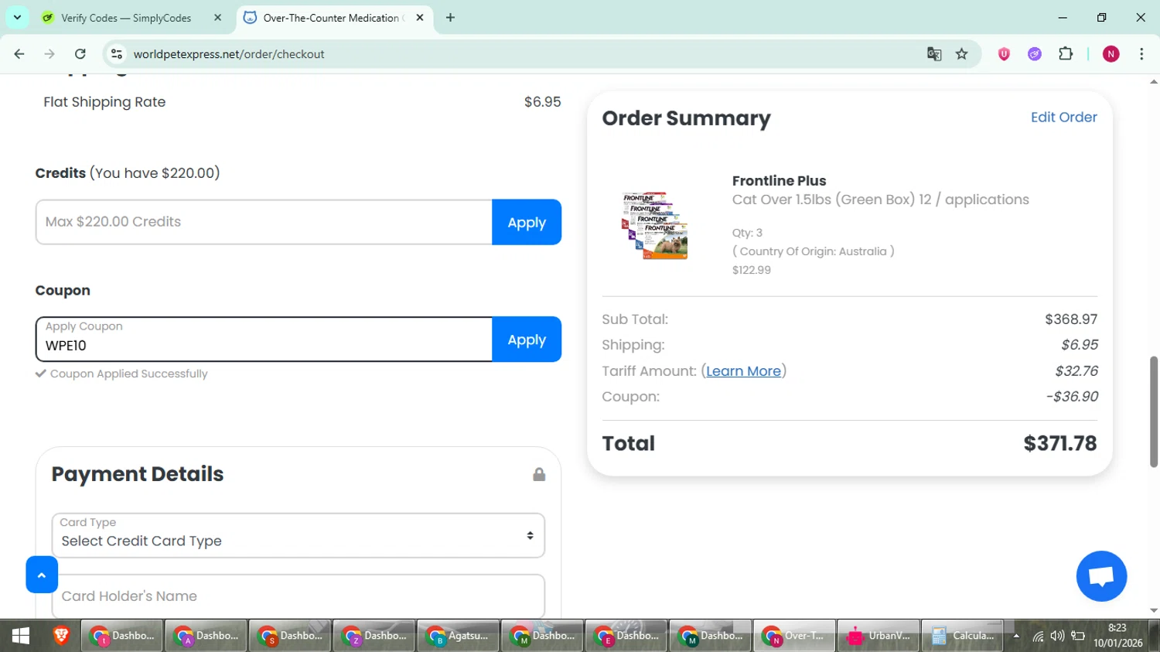1160x652 pixels.
Task: Open the UrbanV... taskbar app
Action: (879, 636)
